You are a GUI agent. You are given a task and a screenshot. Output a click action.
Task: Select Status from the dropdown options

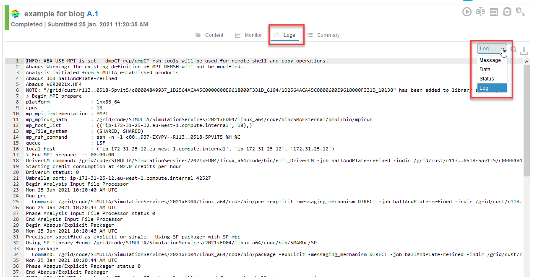click(487, 79)
